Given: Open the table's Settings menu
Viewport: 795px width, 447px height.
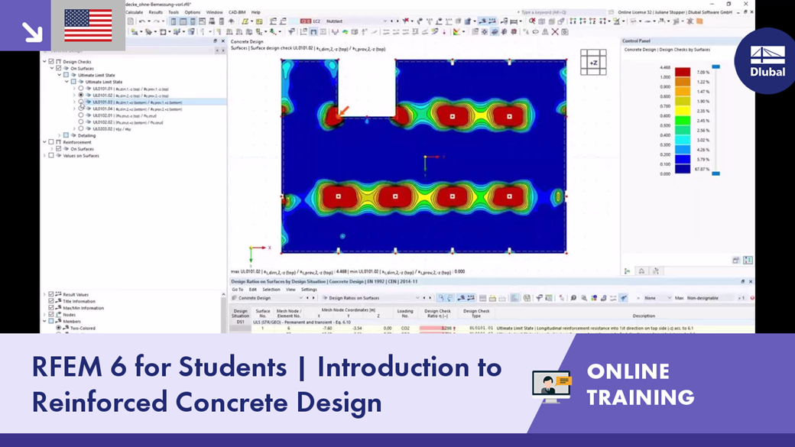Looking at the screenshot, I should coord(309,290).
